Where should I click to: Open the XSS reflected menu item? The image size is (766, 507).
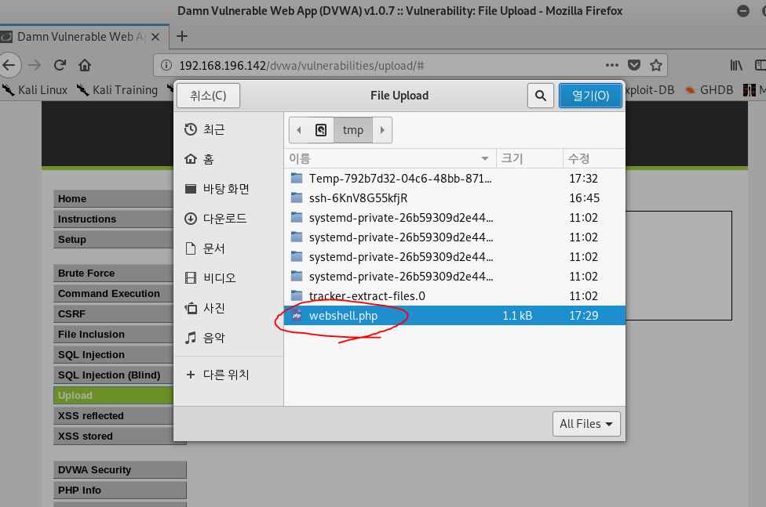[113, 416]
